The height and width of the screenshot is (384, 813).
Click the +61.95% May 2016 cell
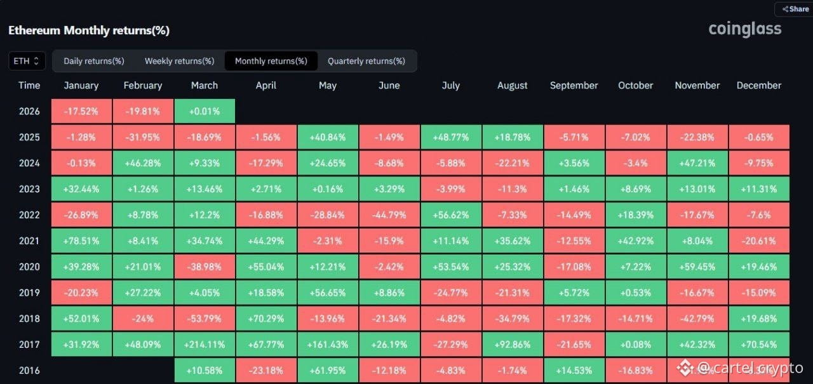(x=328, y=371)
